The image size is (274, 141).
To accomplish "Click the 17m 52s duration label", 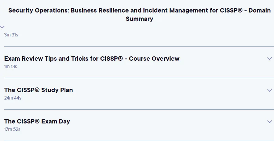I will [x=12, y=129].
